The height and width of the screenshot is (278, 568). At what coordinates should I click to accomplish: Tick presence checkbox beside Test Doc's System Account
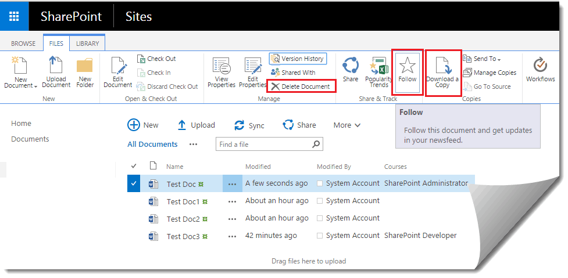[x=320, y=183]
